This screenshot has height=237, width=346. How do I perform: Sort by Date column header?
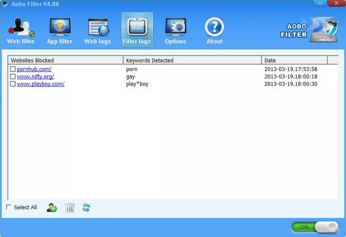[x=295, y=60]
